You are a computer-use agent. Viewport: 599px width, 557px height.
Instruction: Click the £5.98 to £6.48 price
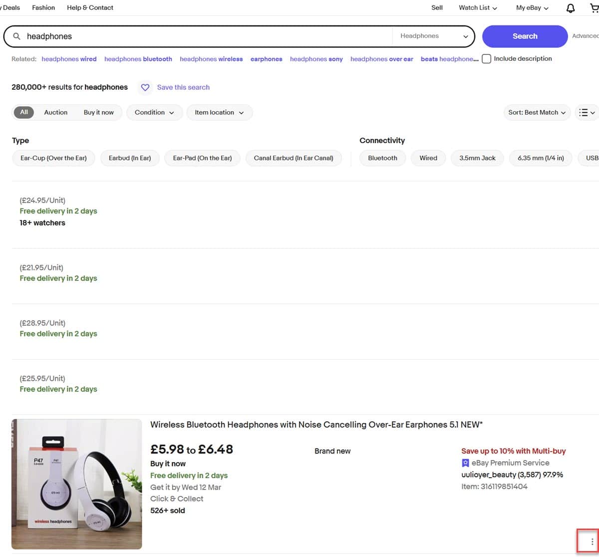point(192,449)
